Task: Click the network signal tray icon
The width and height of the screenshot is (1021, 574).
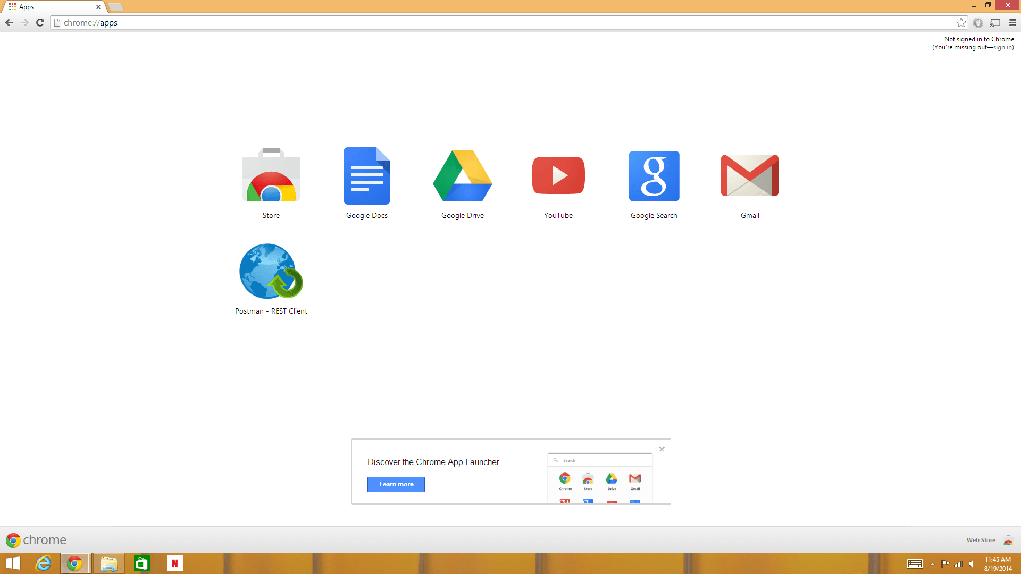Action: 958,564
